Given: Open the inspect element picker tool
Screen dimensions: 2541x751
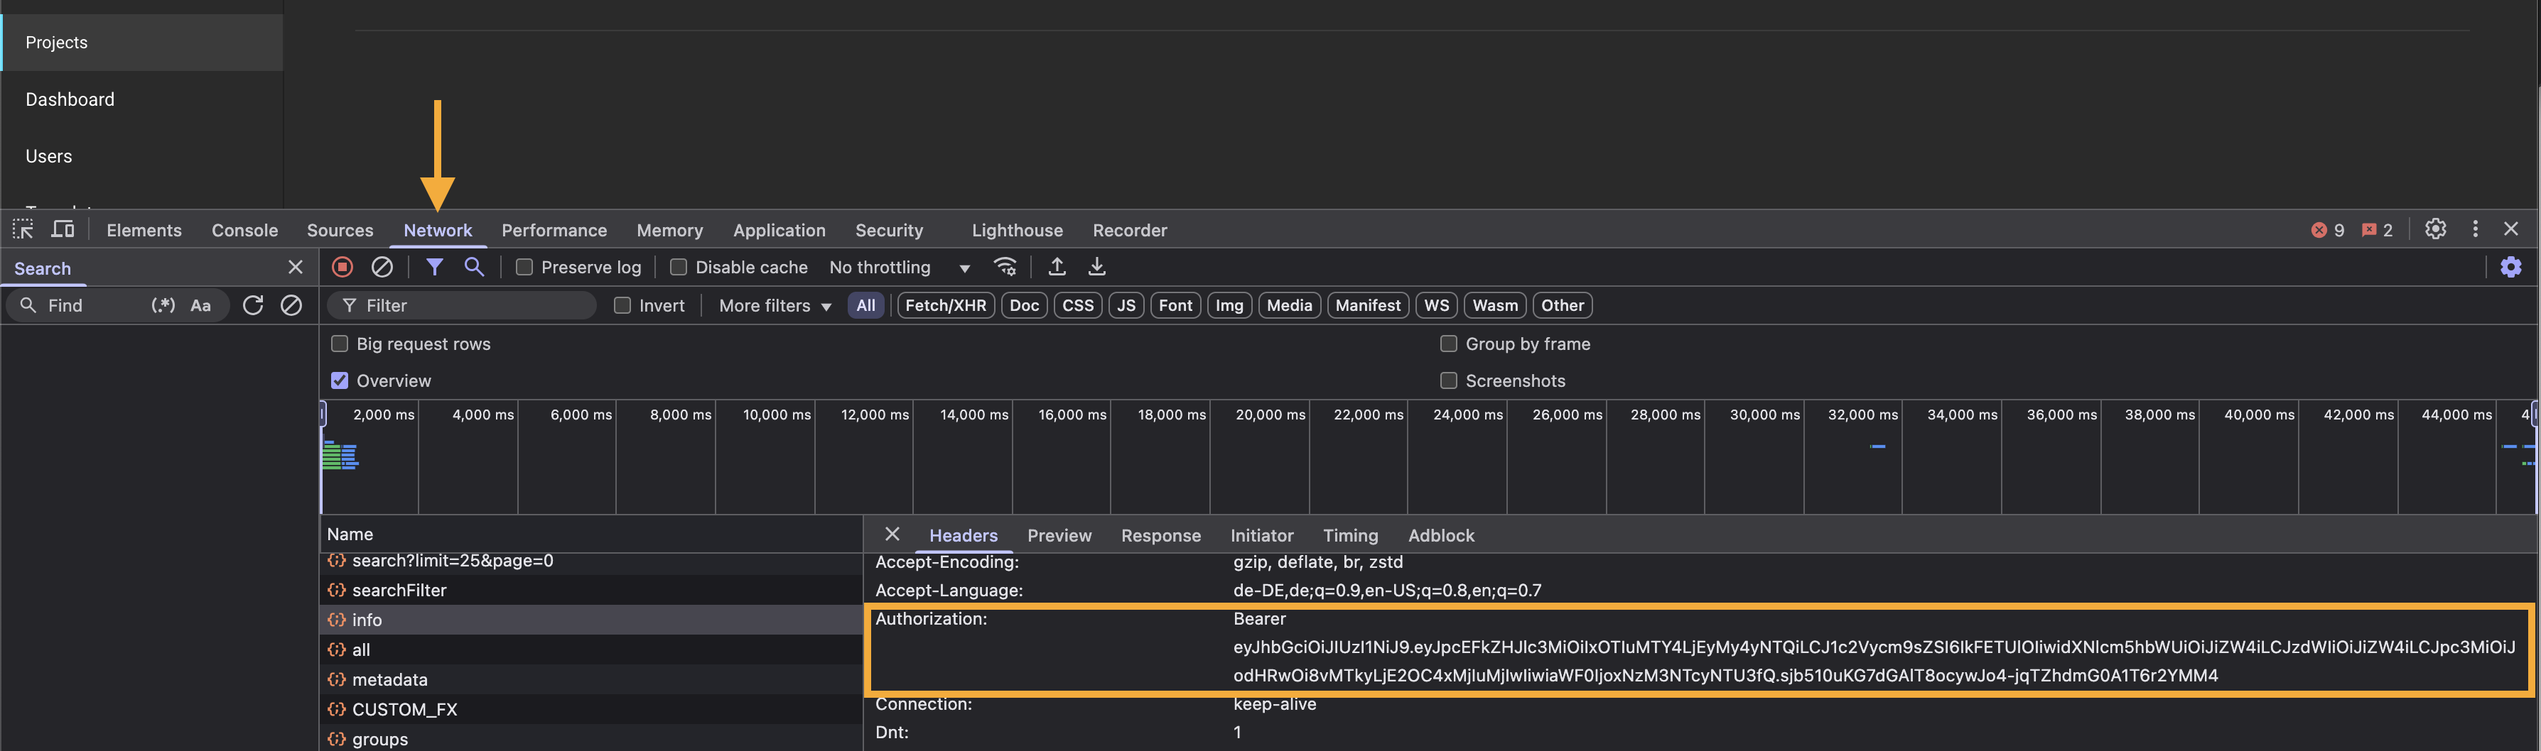Looking at the screenshot, I should tap(23, 230).
